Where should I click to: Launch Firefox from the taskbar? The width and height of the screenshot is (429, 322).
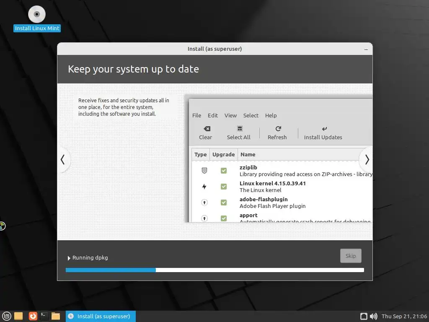pyautogui.click(x=33, y=316)
